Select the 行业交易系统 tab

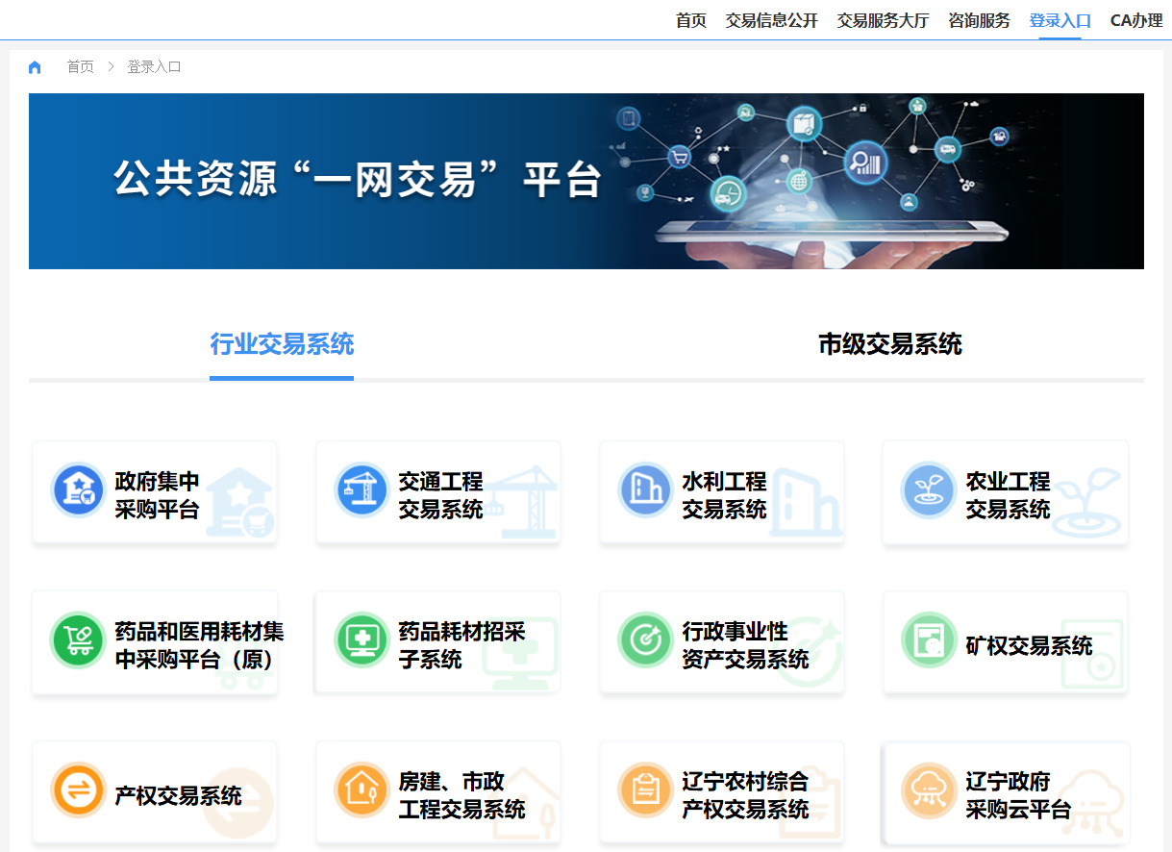tap(281, 344)
